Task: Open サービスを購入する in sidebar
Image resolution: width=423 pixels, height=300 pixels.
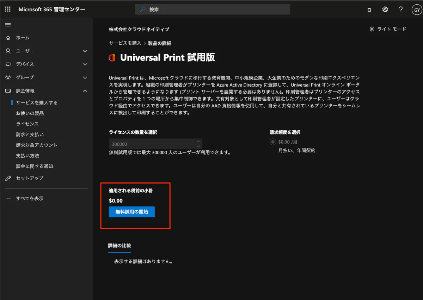Action: (37, 103)
